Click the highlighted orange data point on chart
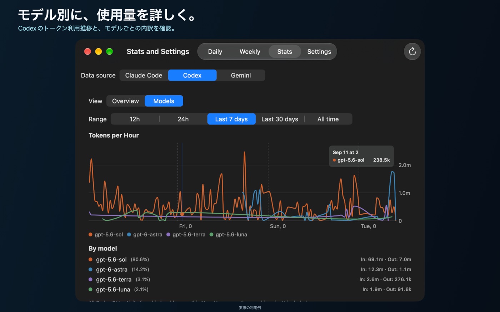The image size is (500, 312). click(182, 214)
